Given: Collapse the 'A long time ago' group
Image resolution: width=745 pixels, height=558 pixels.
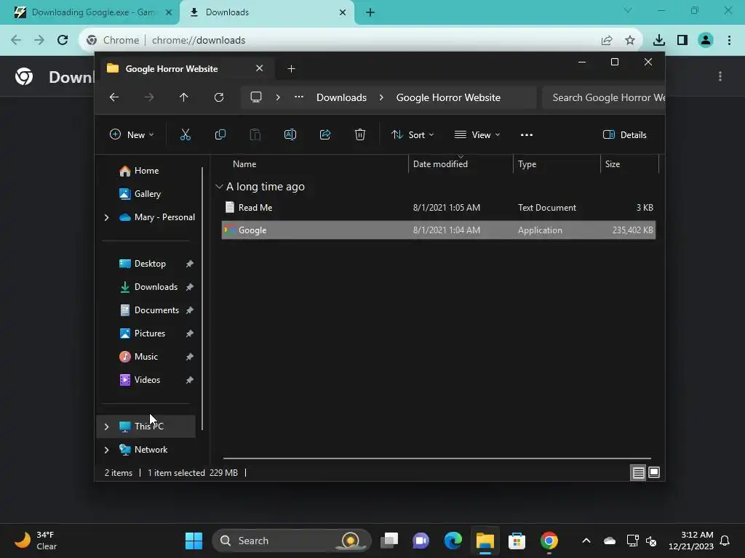Looking at the screenshot, I should [219, 187].
